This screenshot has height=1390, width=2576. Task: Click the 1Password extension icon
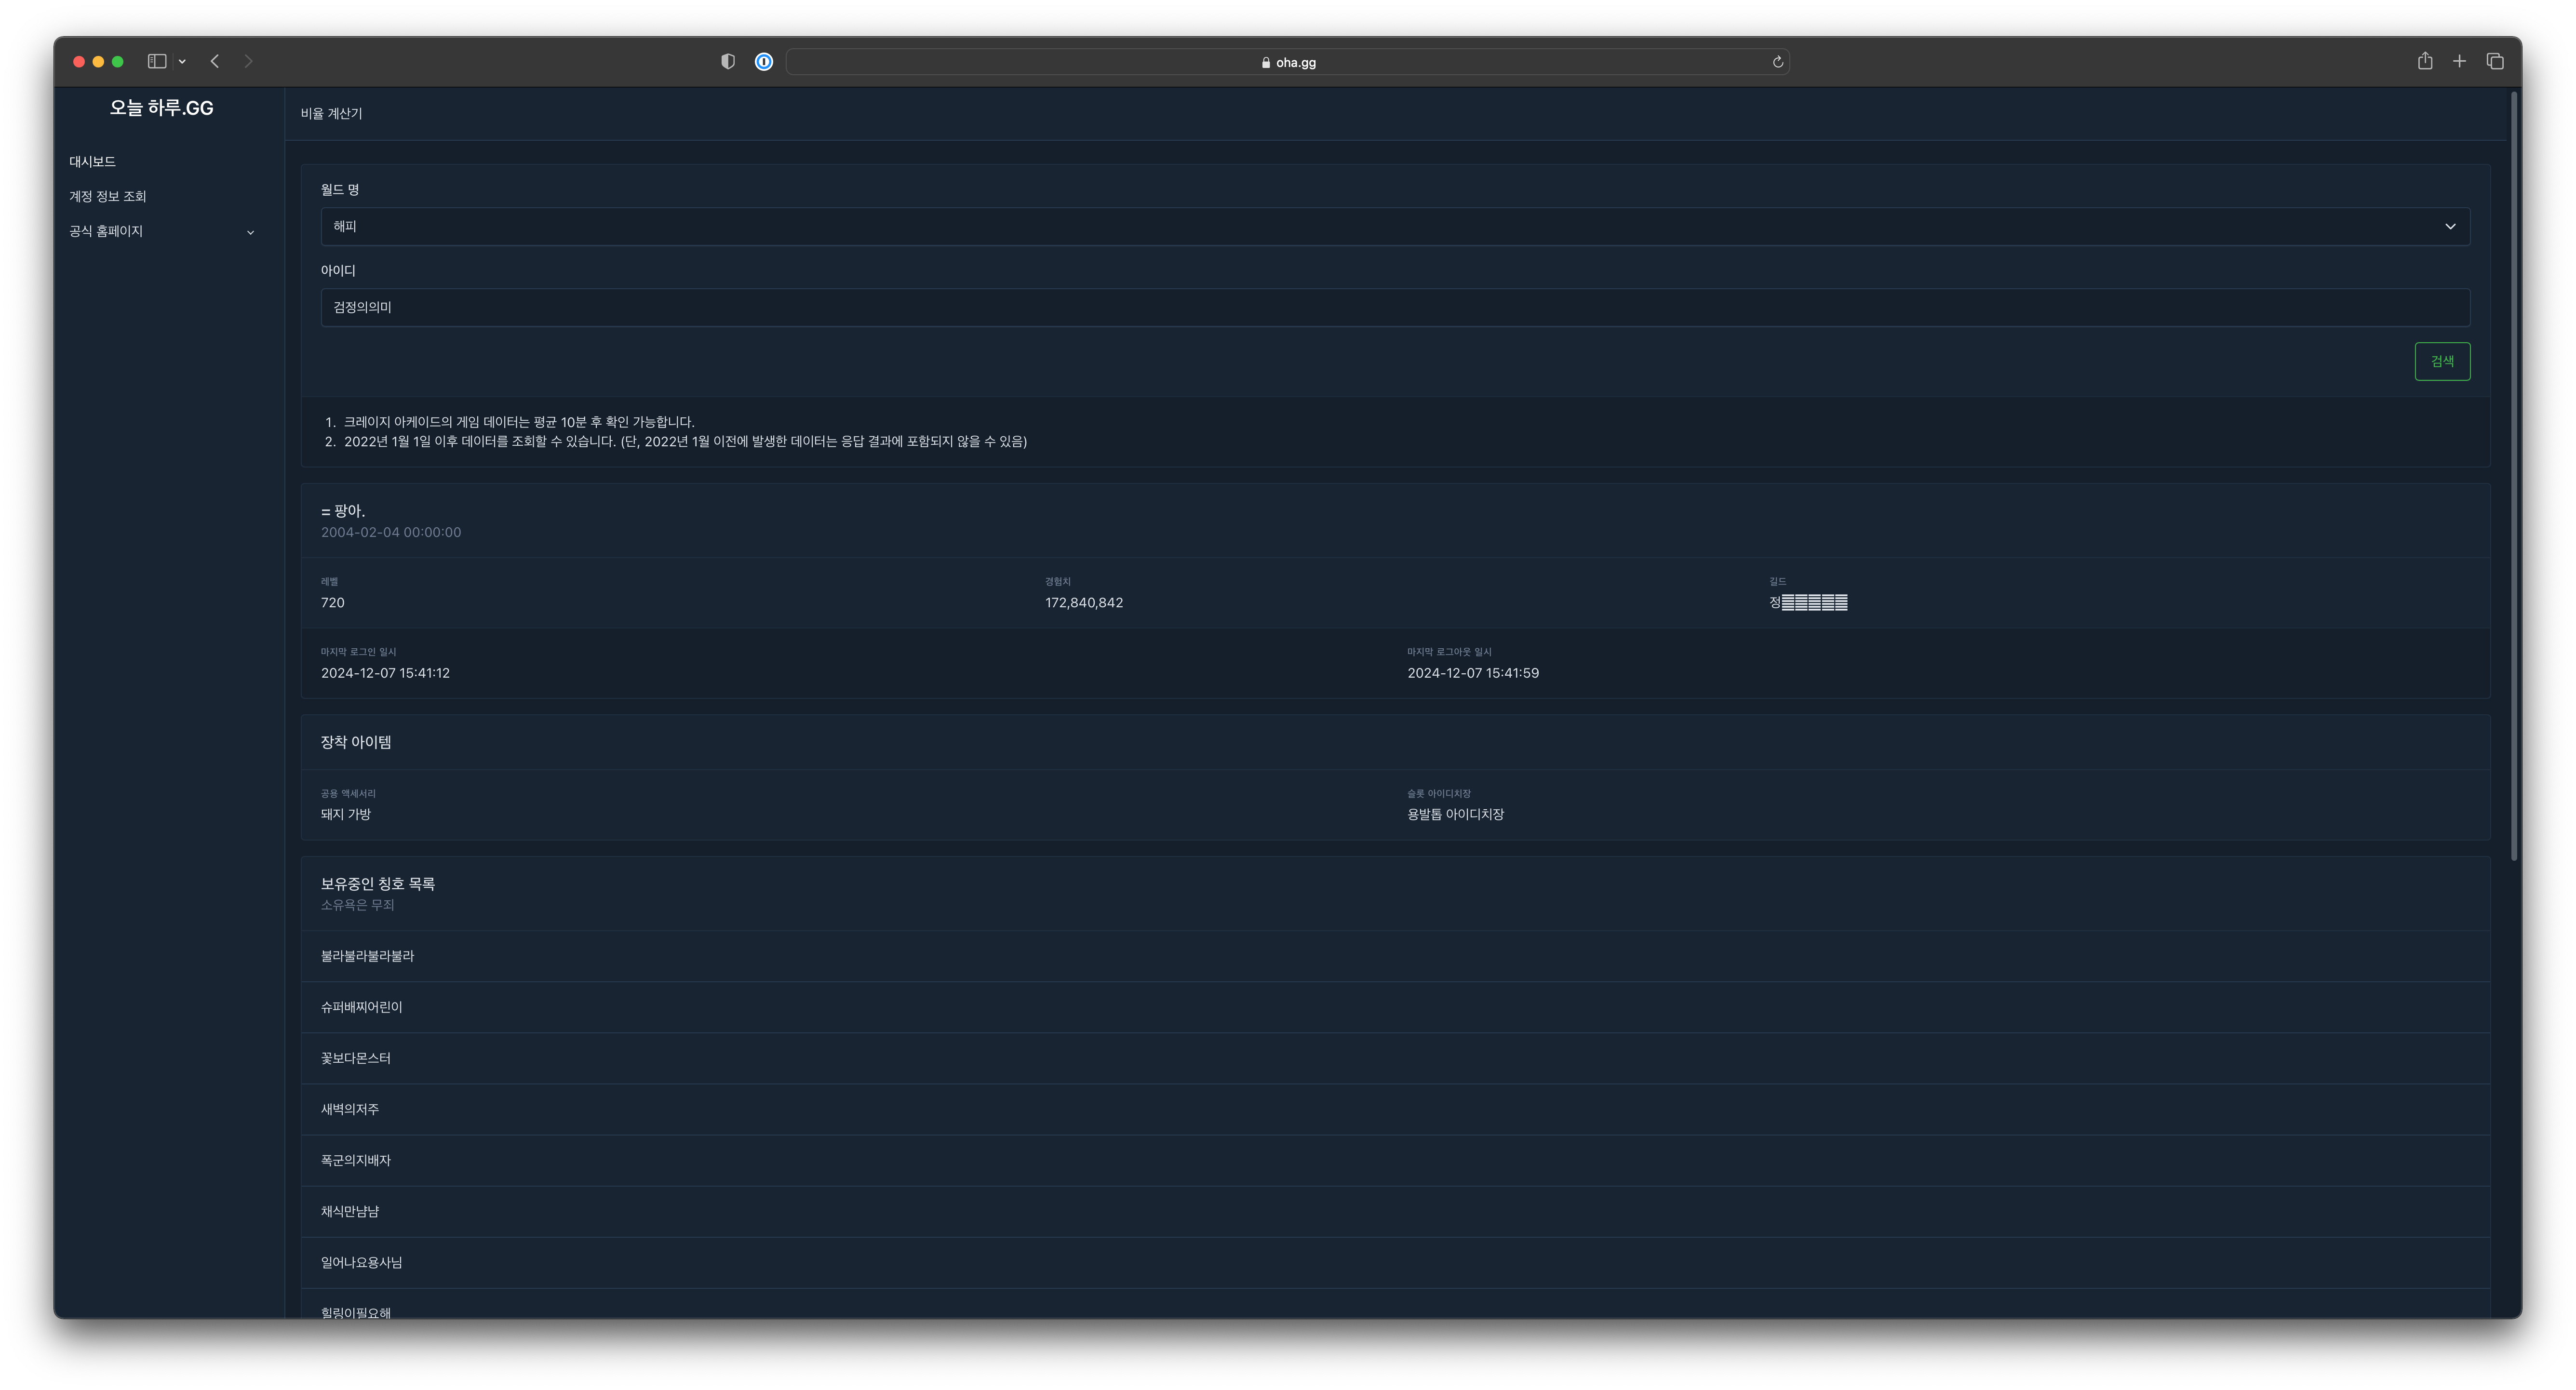click(764, 62)
